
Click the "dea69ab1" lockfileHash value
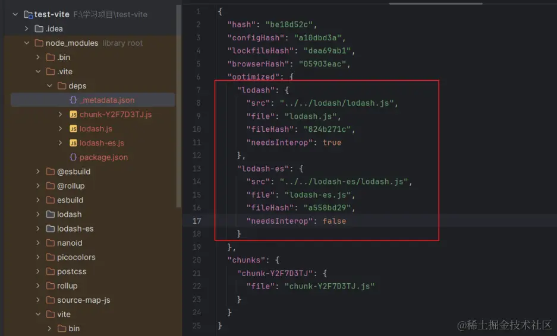pos(327,50)
